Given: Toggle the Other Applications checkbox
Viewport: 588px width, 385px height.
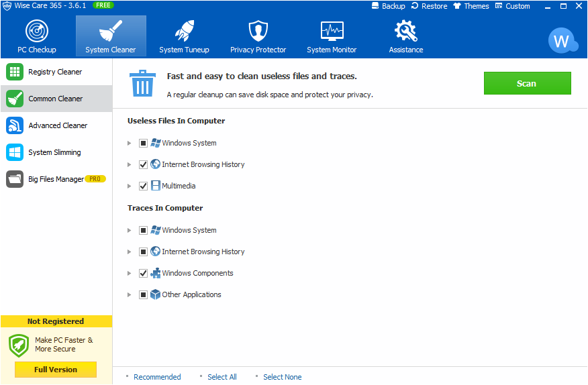Looking at the screenshot, I should (x=143, y=294).
